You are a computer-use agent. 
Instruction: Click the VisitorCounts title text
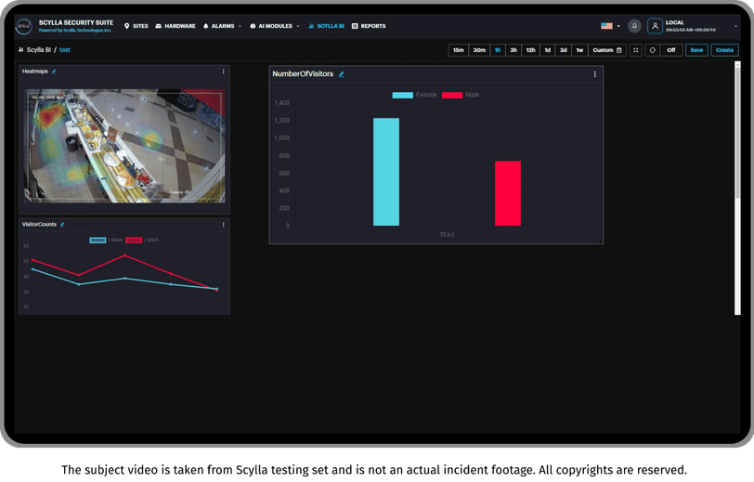[39, 224]
